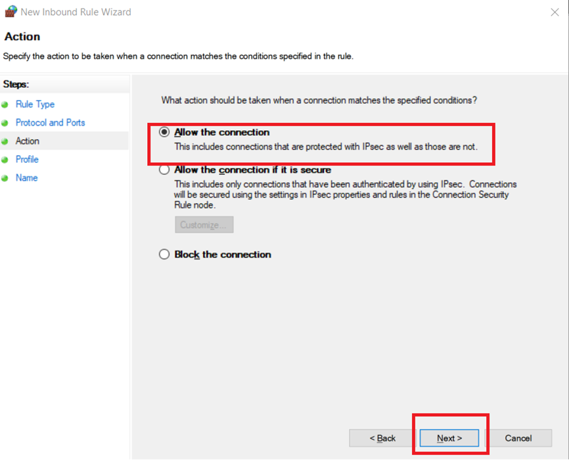The image size is (569, 460).
Task: Open the Protocol and Ports step
Action: (50, 123)
